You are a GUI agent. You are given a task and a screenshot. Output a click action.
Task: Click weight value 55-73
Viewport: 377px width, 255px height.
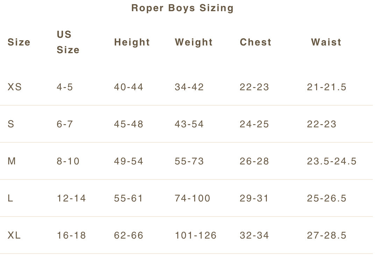189,161
